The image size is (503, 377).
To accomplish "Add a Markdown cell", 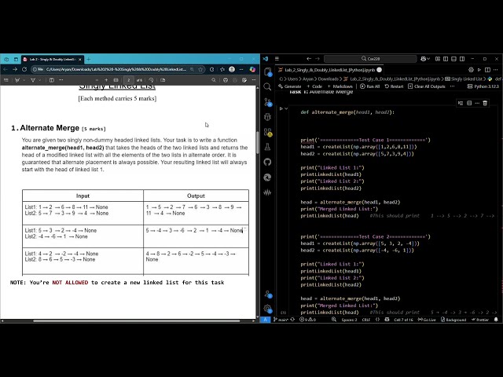I will tap(340, 86).
